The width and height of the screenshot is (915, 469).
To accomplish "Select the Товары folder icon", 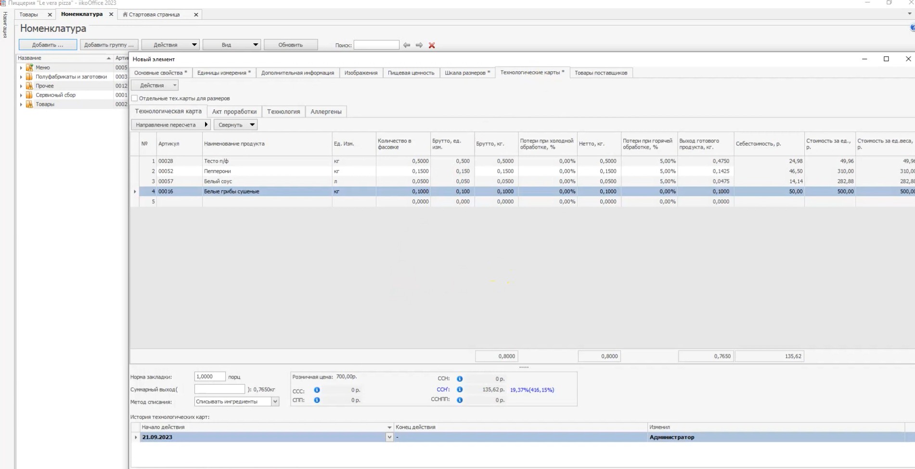I will click(x=29, y=104).
